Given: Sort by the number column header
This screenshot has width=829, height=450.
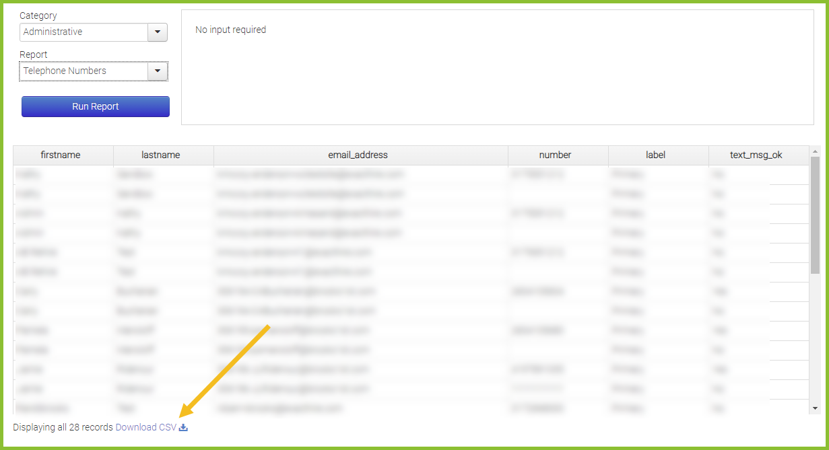Looking at the screenshot, I should 558,155.
